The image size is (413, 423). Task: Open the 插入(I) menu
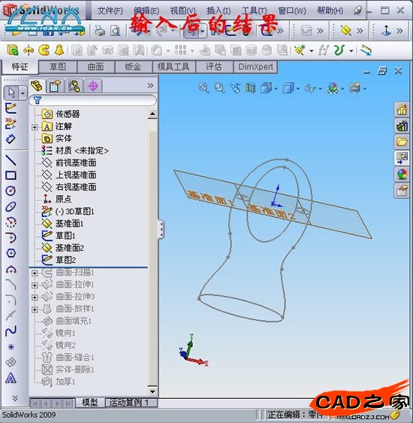(219, 11)
